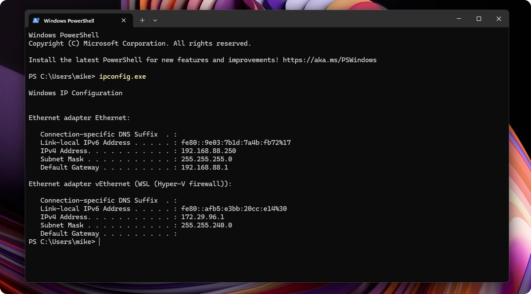Maximize the terminal window
Image resolution: width=531 pixels, height=294 pixels.
pos(479,19)
